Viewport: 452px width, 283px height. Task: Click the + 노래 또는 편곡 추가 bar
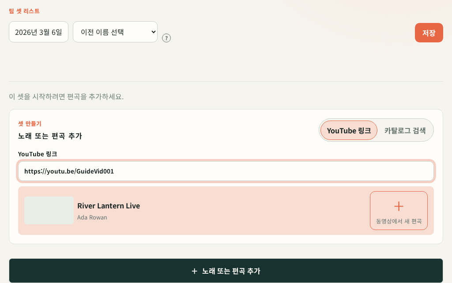[226, 271]
